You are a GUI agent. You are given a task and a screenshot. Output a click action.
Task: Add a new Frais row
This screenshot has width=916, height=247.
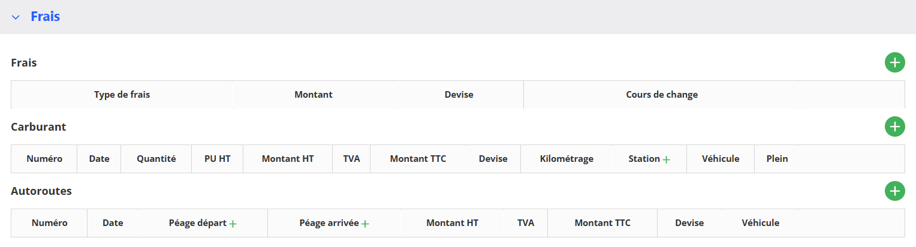click(894, 62)
